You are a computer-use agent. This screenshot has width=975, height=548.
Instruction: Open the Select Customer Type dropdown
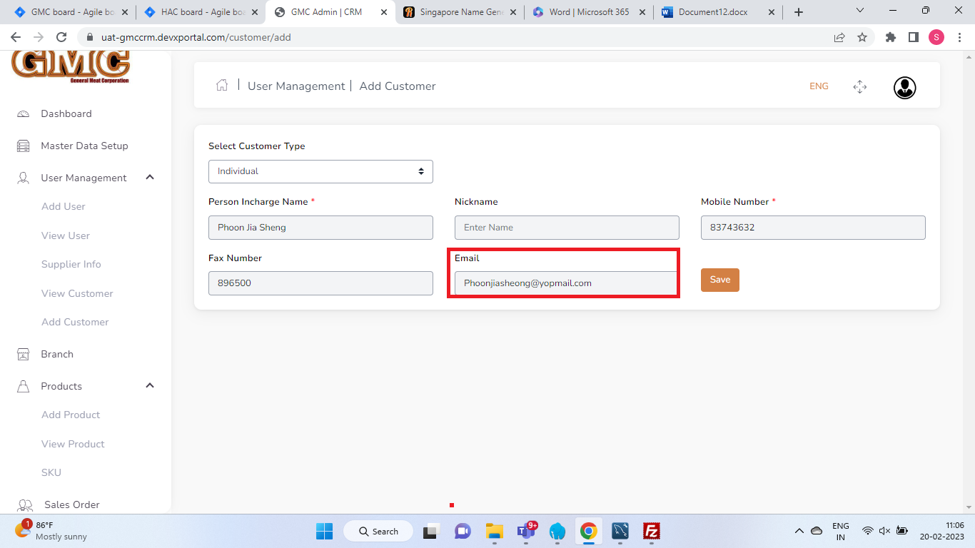pyautogui.click(x=320, y=171)
